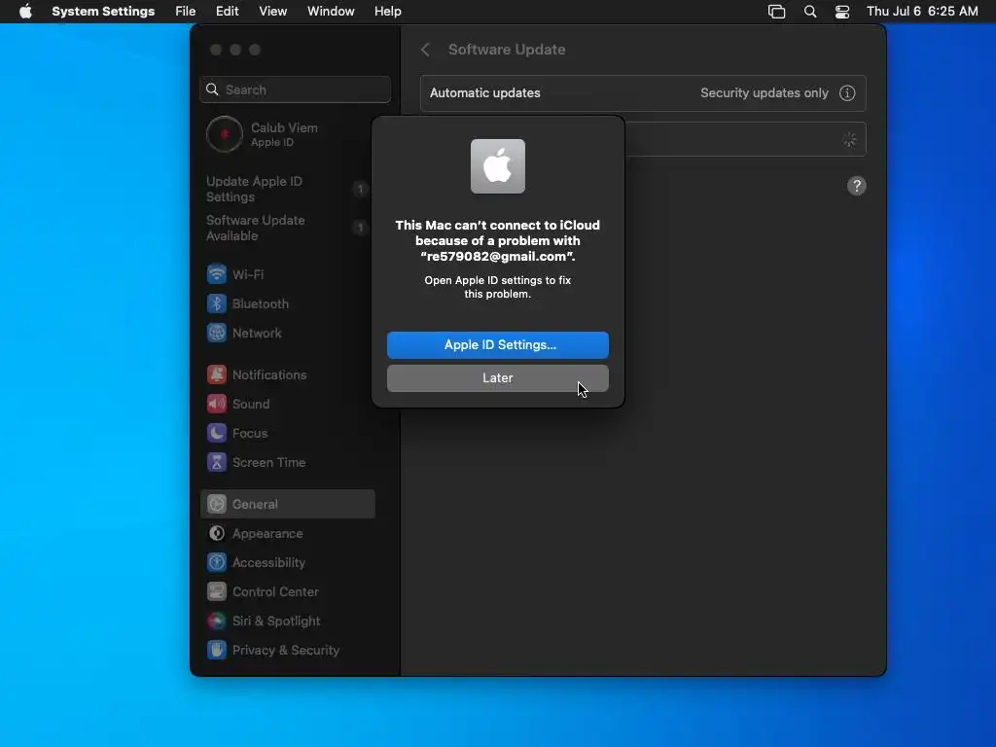This screenshot has width=996, height=747.
Task: Open the Appearance label in the sidebar
Action: point(267,534)
